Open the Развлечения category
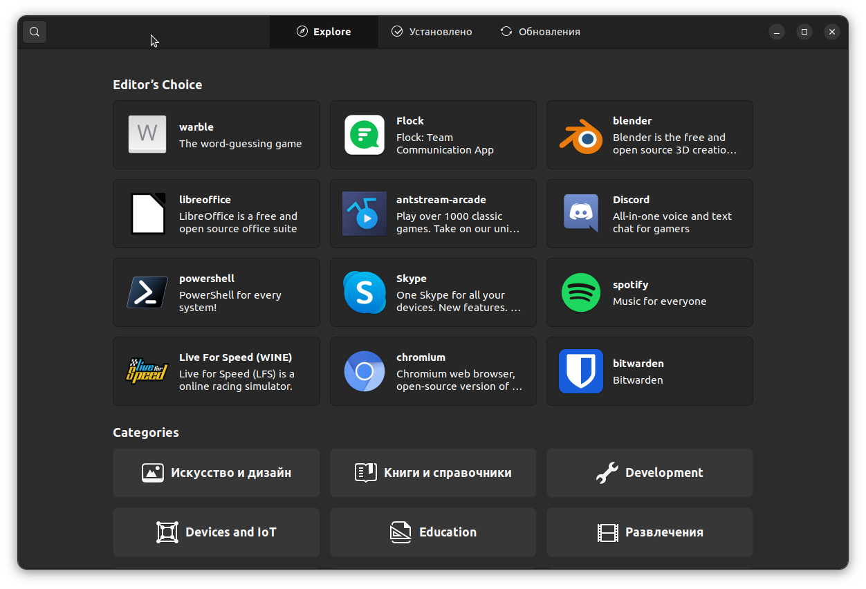The height and width of the screenshot is (589, 866). (649, 532)
